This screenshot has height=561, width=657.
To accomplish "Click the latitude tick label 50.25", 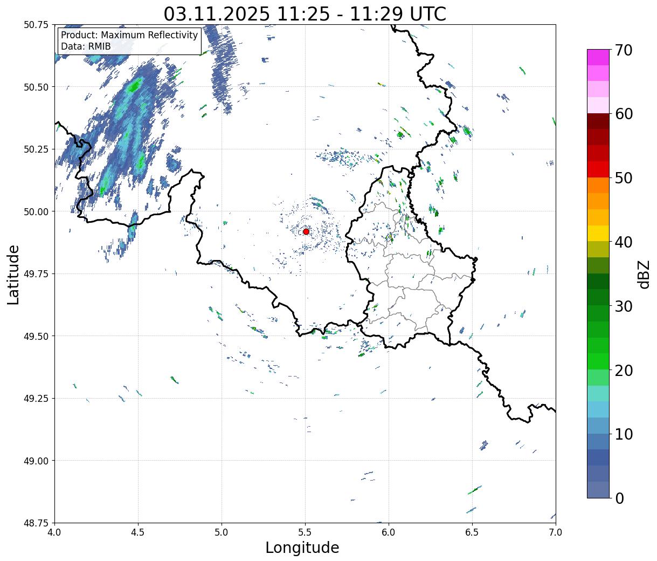I will click(36, 149).
